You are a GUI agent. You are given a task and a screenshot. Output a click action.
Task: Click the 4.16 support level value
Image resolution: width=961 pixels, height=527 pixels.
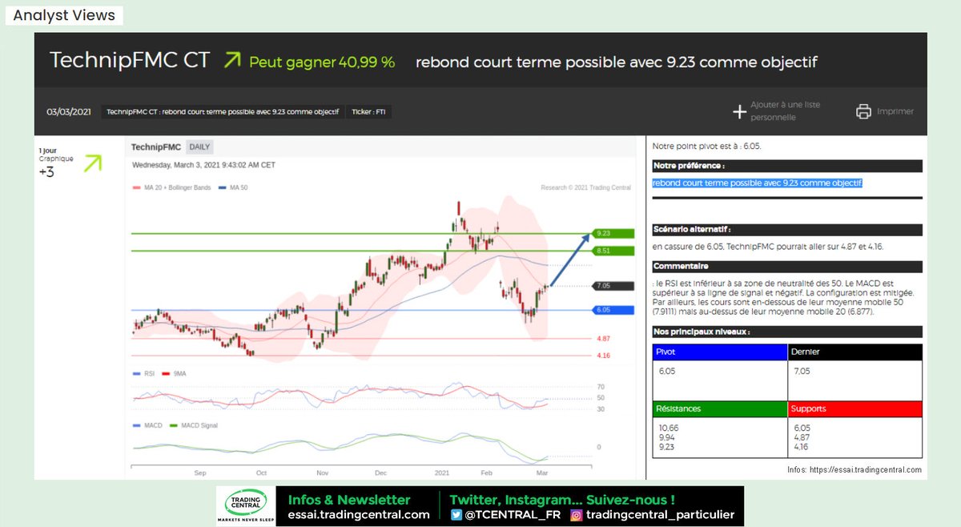click(x=603, y=356)
